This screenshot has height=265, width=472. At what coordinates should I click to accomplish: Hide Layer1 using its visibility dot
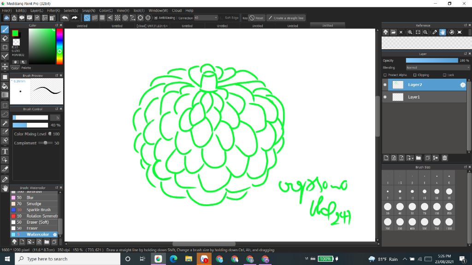click(385, 97)
